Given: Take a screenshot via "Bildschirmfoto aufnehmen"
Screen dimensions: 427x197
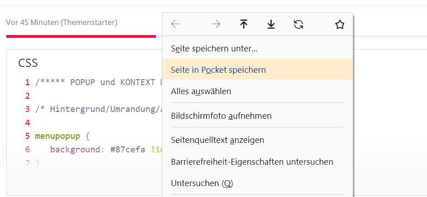Looking at the screenshot, I should pos(221,116).
